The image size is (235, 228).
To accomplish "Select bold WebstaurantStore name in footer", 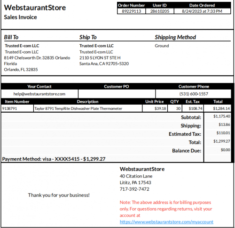I will [x=142, y=169].
